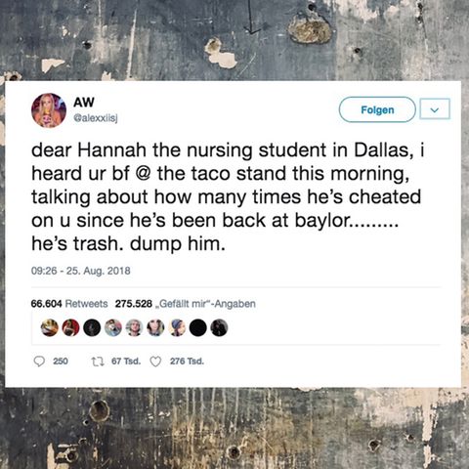
Task: Click the fifth avatar in the likers row
Action: click(x=135, y=327)
